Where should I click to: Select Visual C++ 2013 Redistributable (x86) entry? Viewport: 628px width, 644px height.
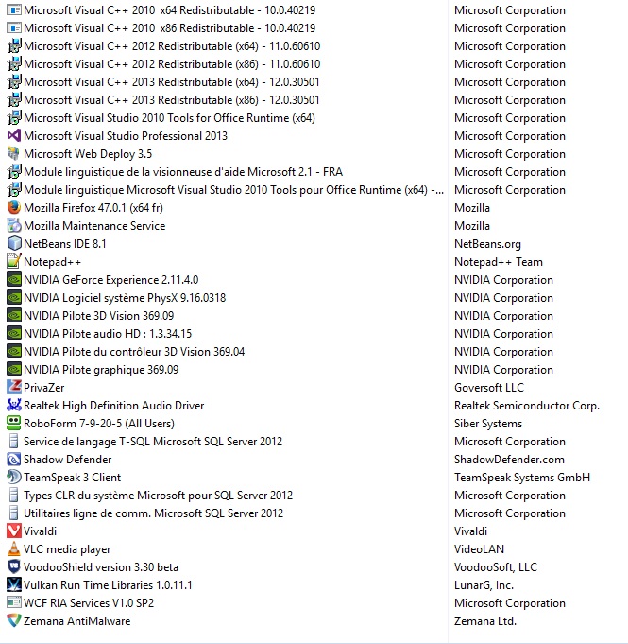(x=172, y=100)
